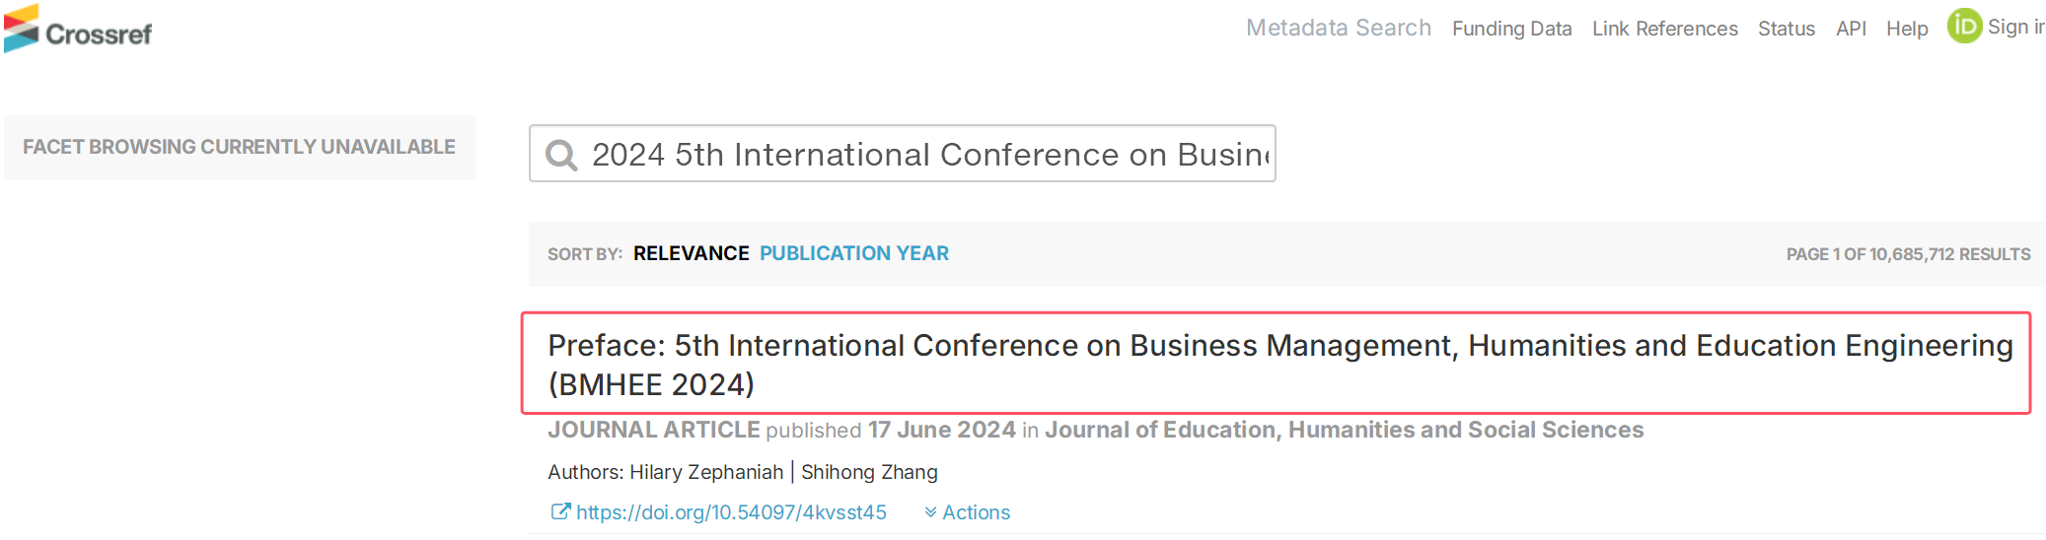This screenshot has width=2046, height=540.
Task: Sort results by Publication Year
Action: point(853,253)
